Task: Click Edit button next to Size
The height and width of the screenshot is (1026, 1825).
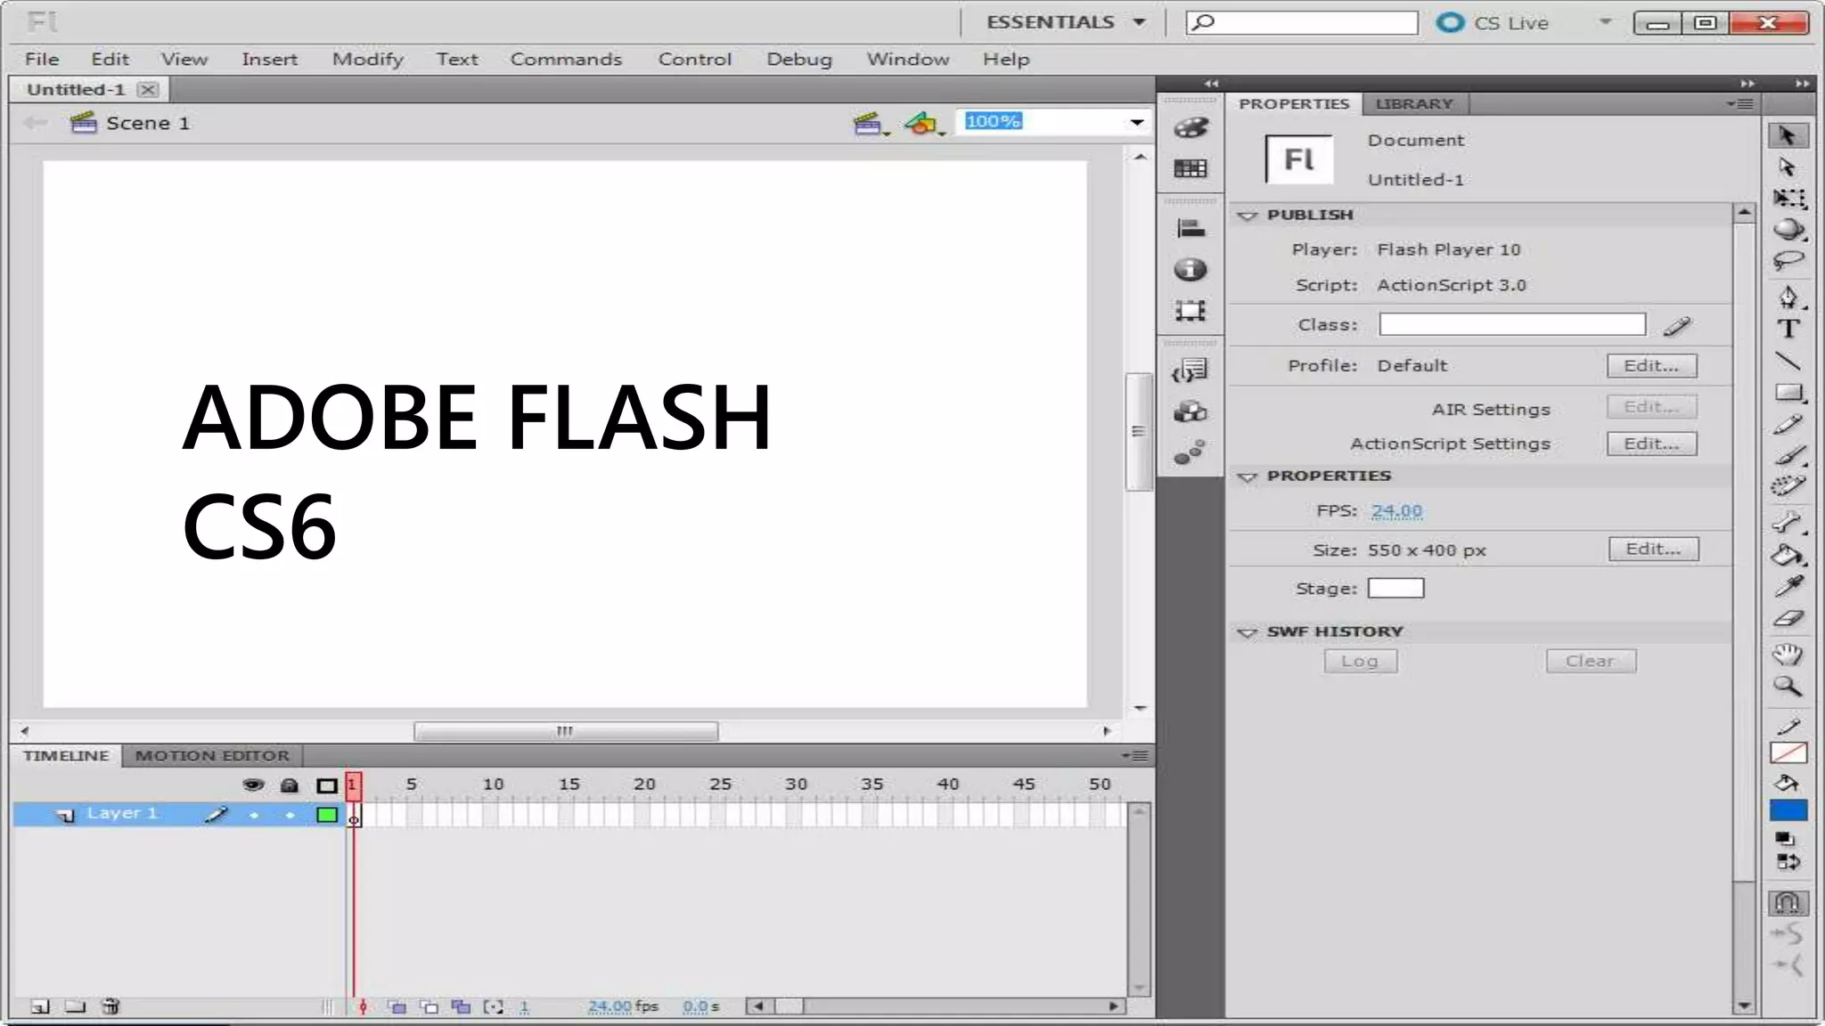Action: pos(1653,549)
